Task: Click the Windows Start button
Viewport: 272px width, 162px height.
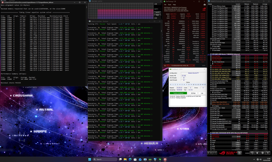Action: click(90, 159)
